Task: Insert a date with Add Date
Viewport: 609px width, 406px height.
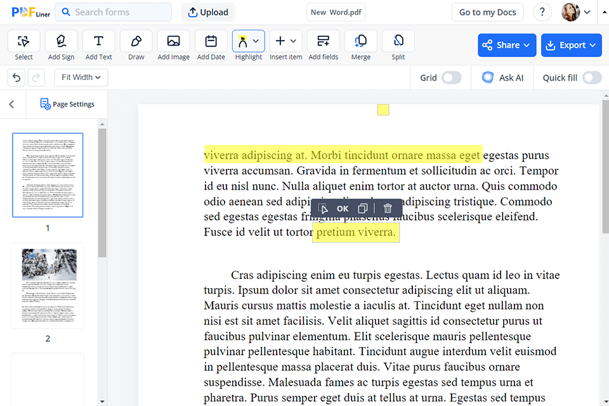Action: 211,42
